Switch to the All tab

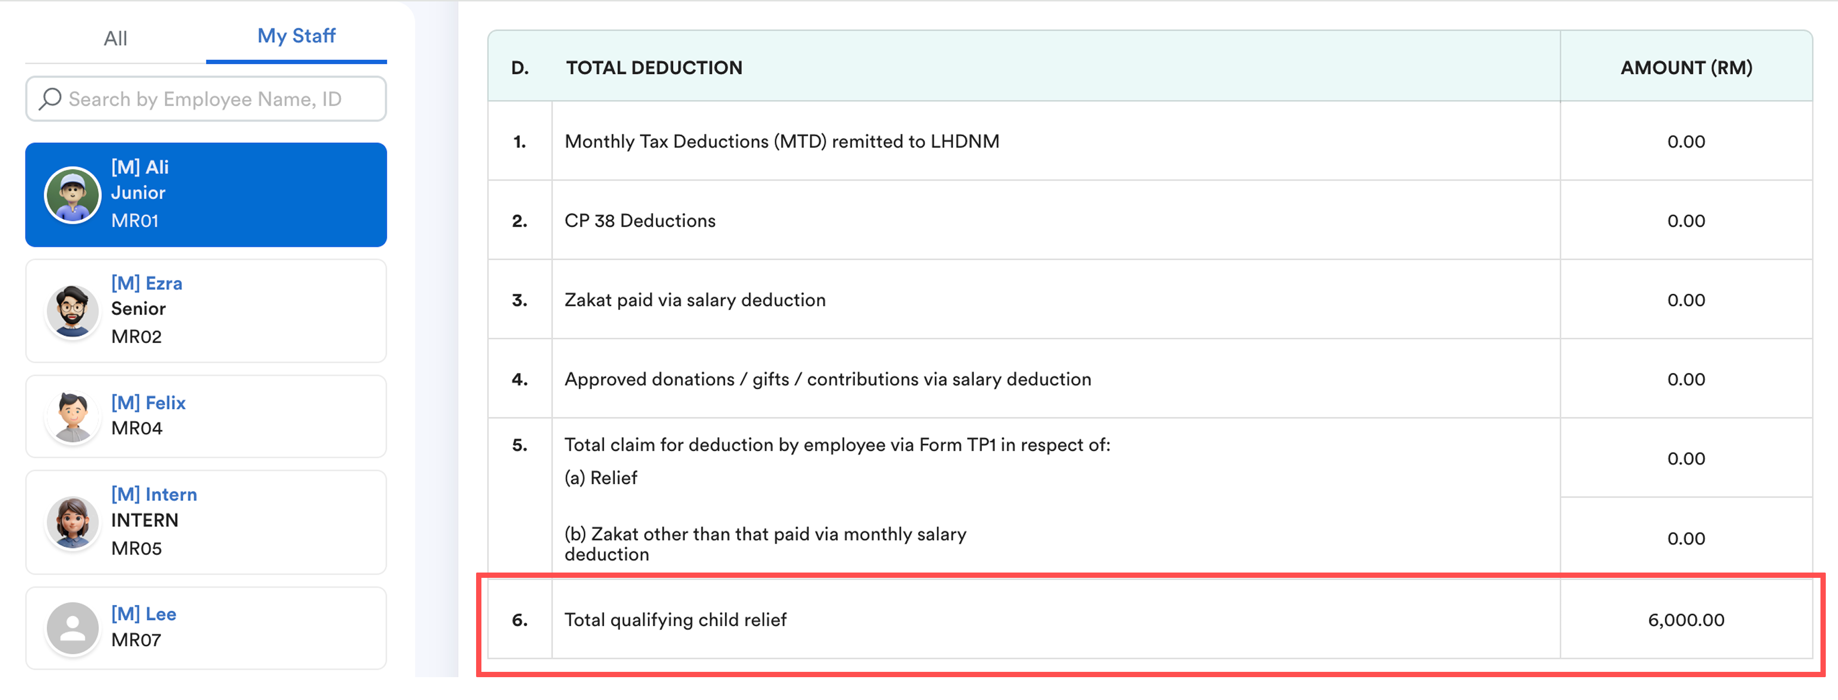click(115, 38)
